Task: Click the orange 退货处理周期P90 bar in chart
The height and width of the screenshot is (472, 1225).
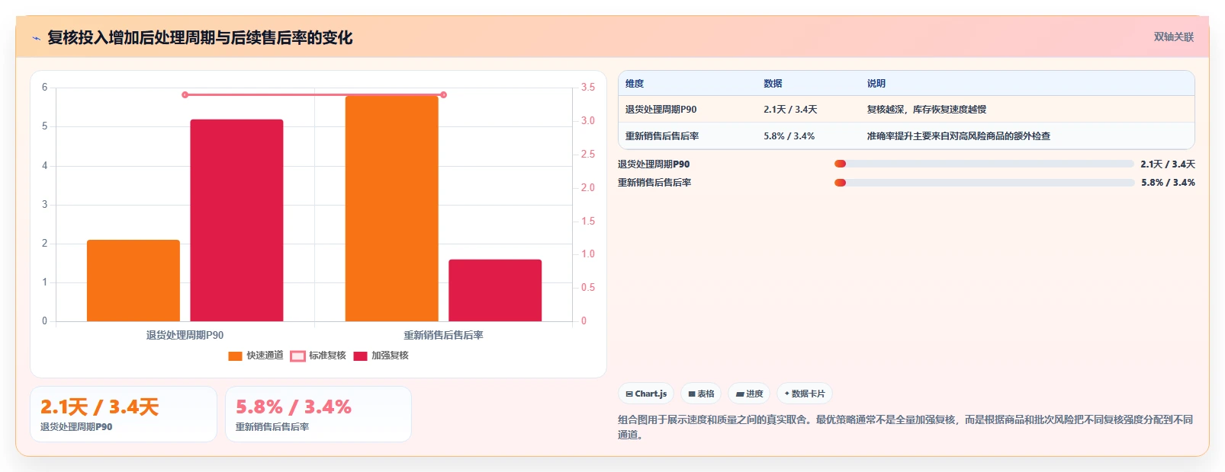Action: (133, 281)
